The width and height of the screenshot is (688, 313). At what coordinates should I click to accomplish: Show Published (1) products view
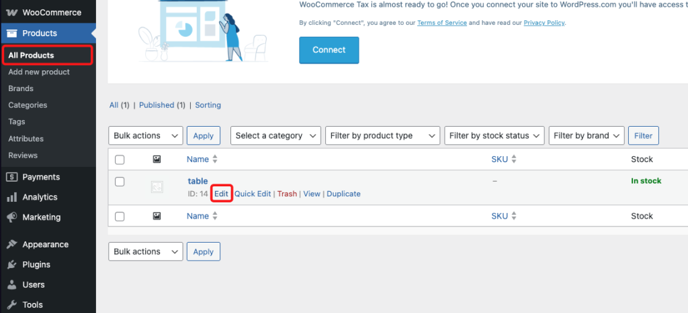163,105
